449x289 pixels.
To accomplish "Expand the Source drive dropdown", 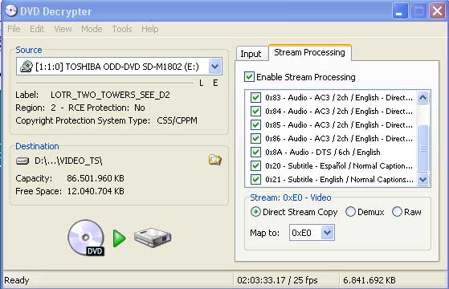I will [x=214, y=67].
